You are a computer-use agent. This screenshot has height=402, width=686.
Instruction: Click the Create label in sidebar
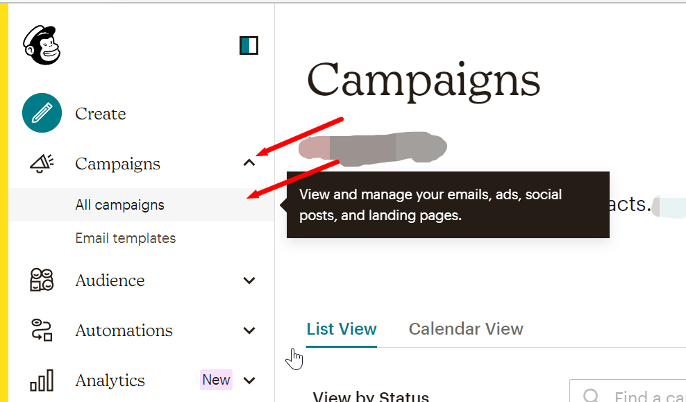point(101,114)
